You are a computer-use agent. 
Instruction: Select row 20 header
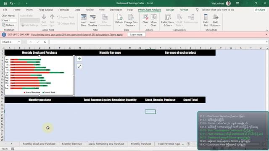[x=2, y=112]
